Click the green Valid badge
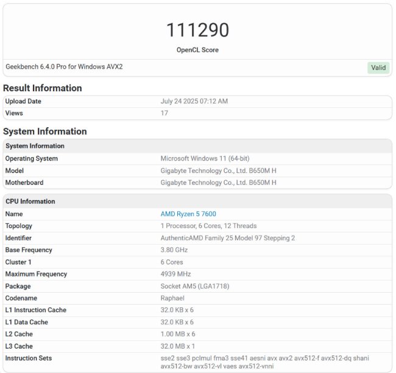The image size is (396, 373). [x=378, y=68]
